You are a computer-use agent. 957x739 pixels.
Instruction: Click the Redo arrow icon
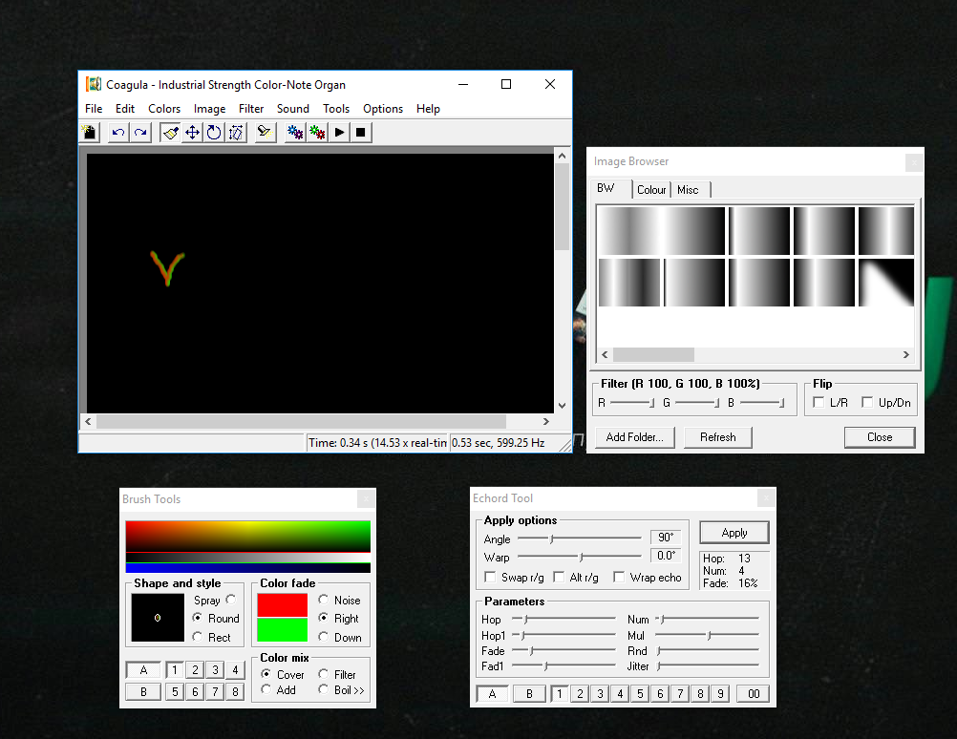pyautogui.click(x=140, y=133)
